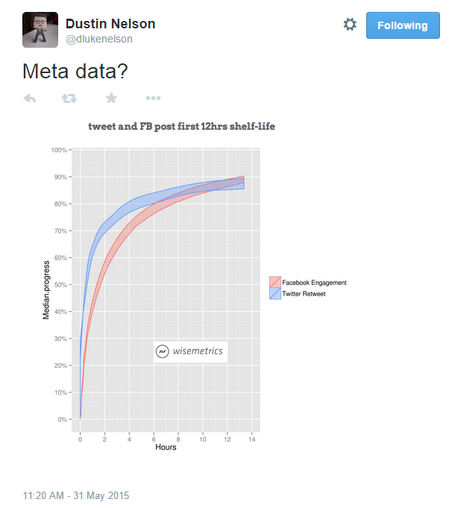
Task: Click the wisemetrics logo icon in chart
Action: point(163,351)
